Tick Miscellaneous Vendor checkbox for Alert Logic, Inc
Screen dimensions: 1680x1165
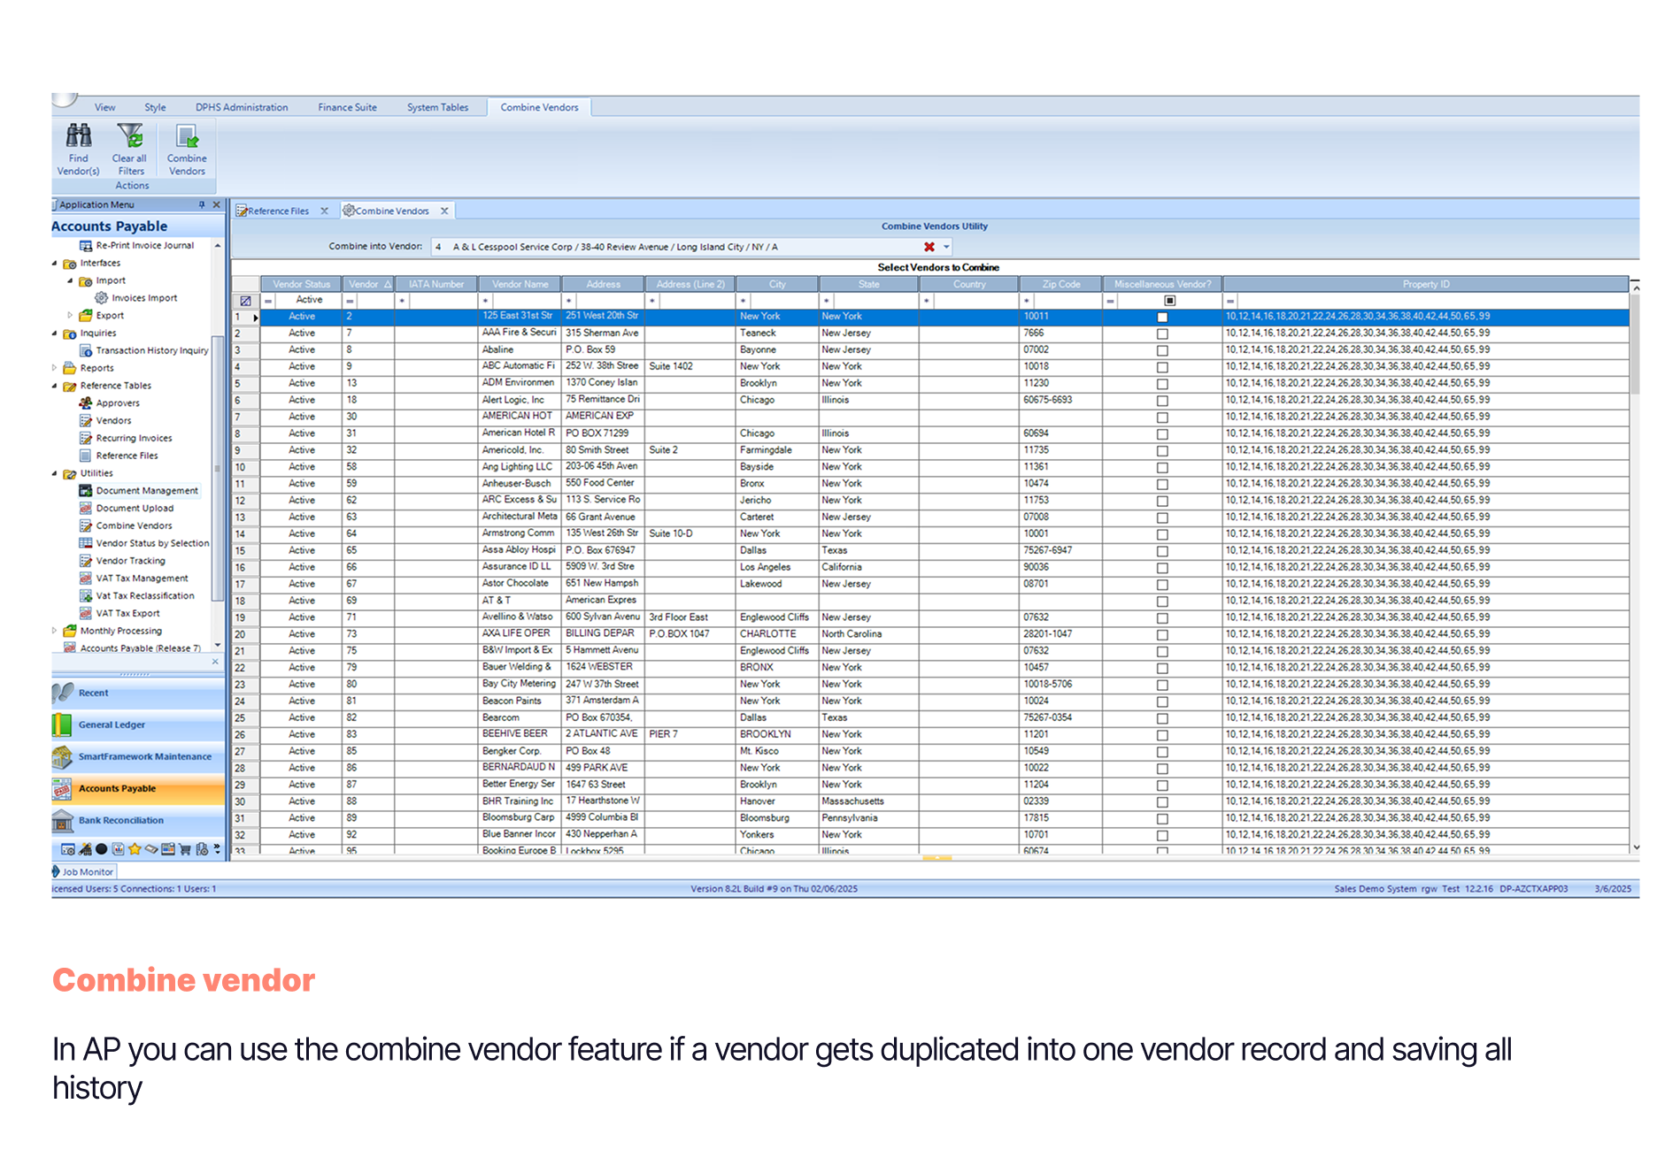[1162, 401]
